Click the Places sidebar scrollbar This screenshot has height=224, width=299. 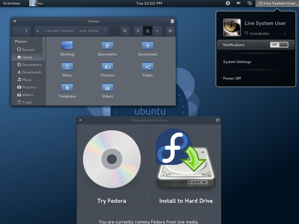44,49
